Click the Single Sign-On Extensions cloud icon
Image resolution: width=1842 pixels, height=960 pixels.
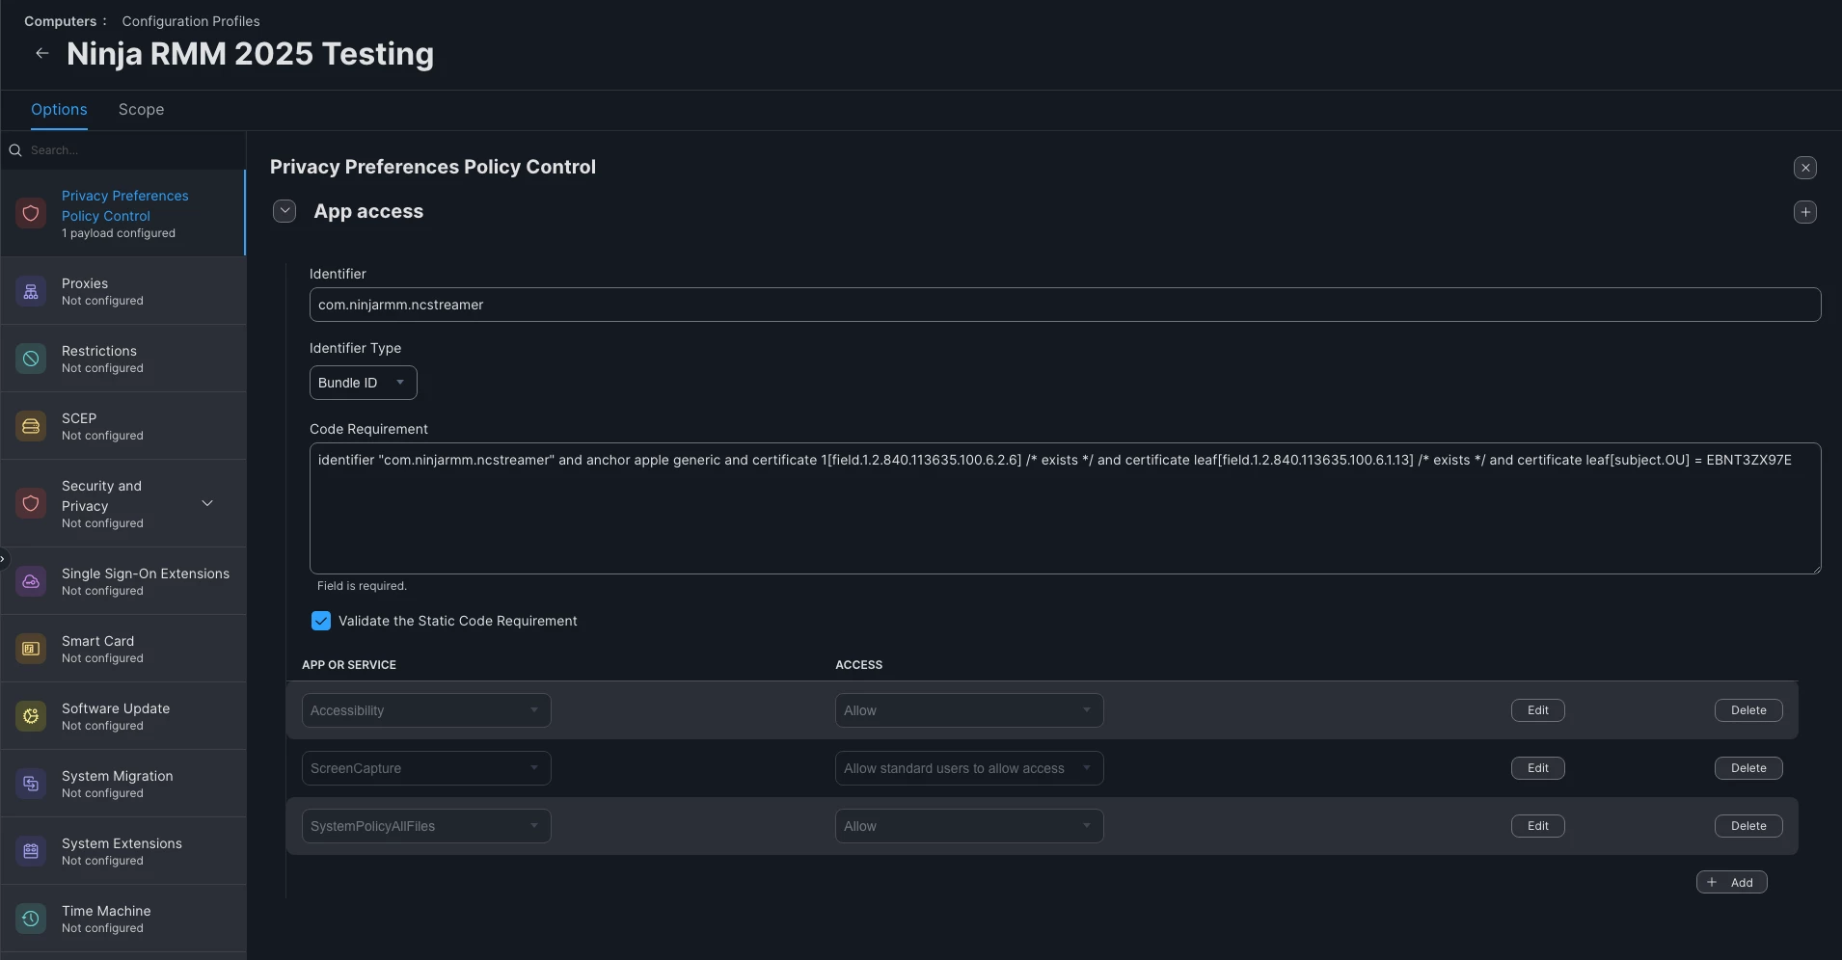[31, 581]
